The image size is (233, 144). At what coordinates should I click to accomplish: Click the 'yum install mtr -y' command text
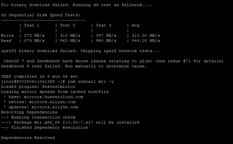tap(91, 81)
